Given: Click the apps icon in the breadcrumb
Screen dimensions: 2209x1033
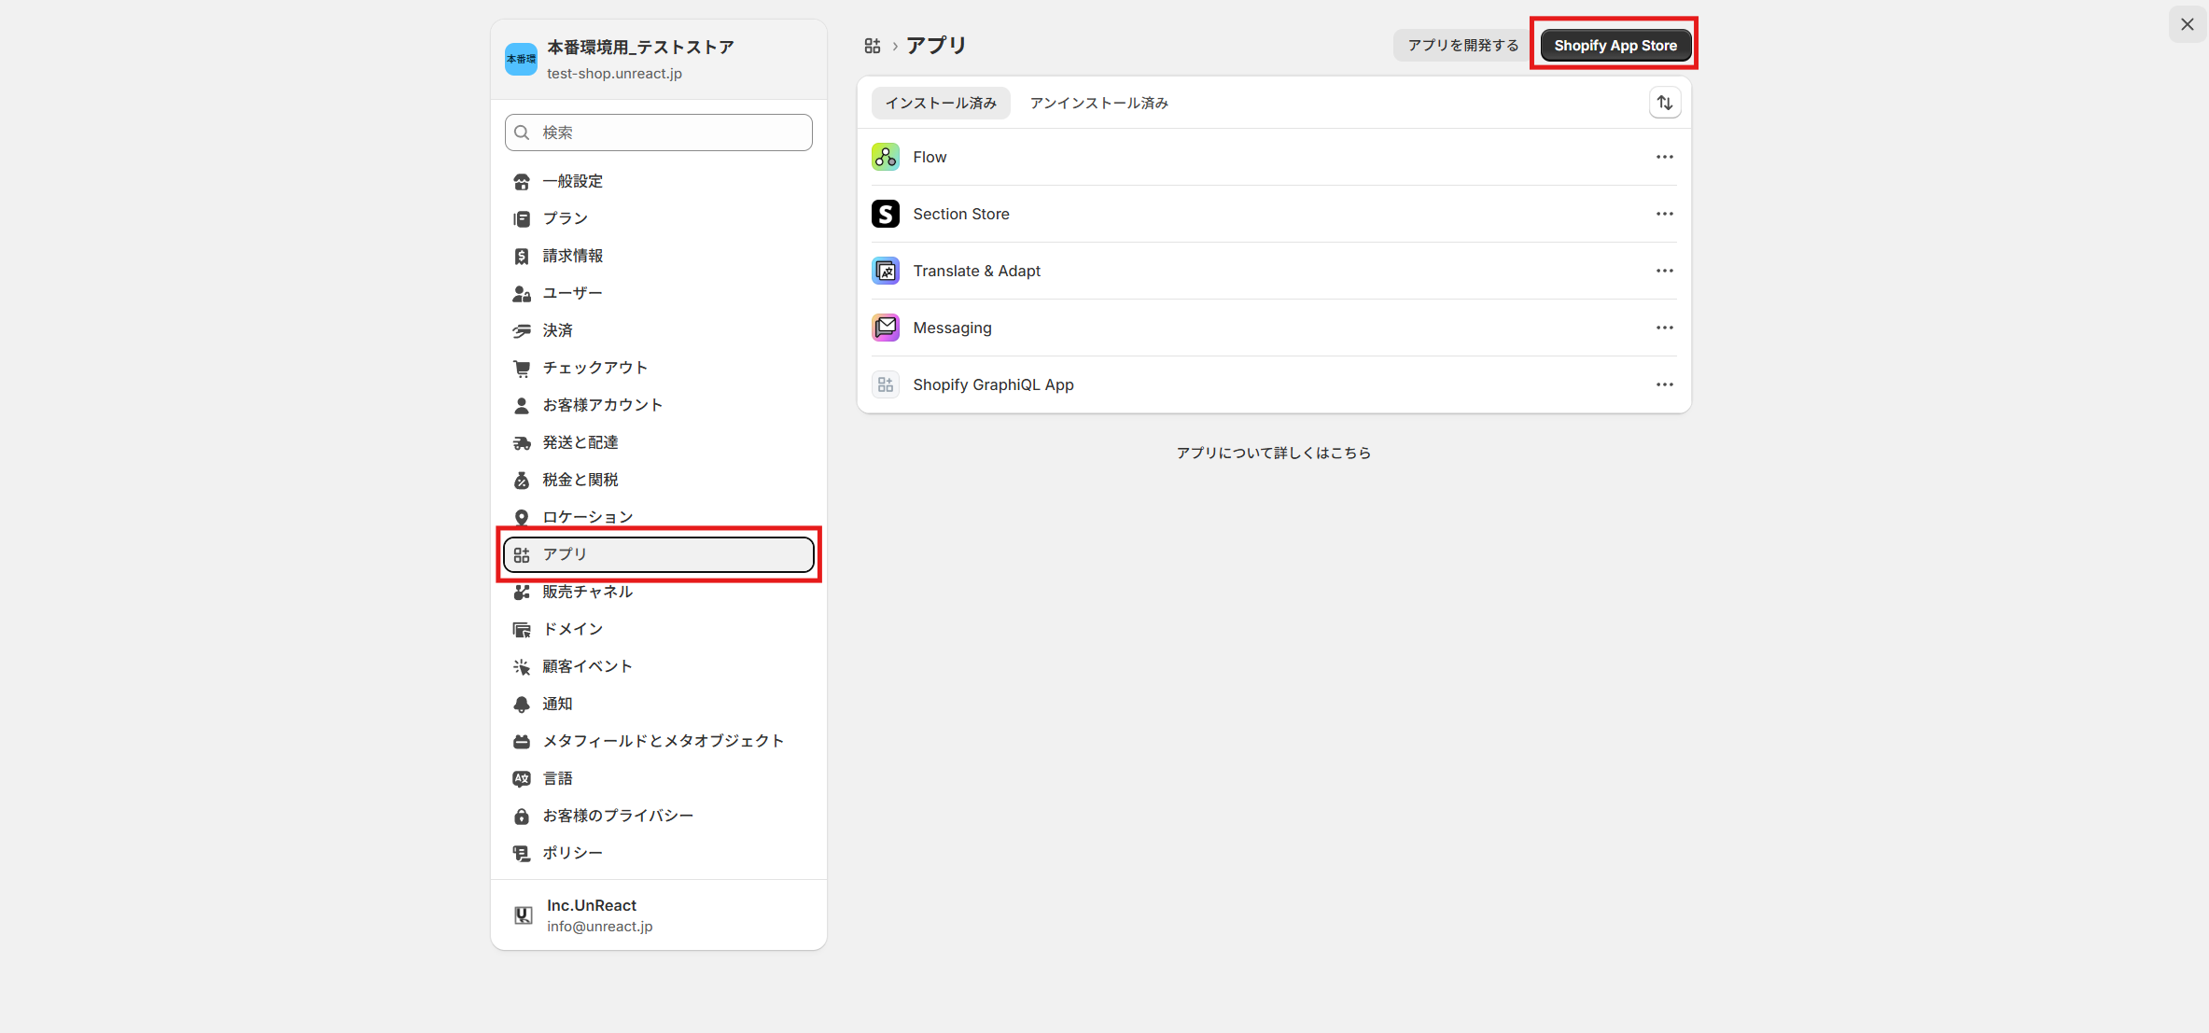Looking at the screenshot, I should click(x=873, y=45).
